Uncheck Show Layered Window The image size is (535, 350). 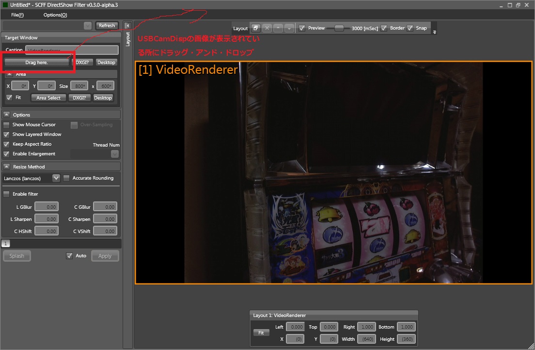click(x=6, y=134)
